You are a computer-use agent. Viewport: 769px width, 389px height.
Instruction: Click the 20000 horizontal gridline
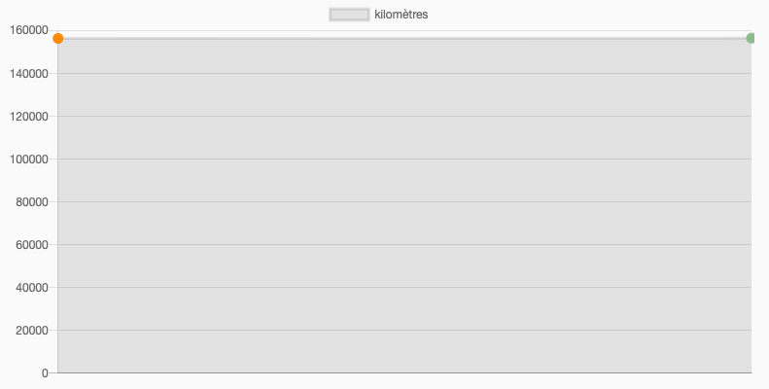404,330
